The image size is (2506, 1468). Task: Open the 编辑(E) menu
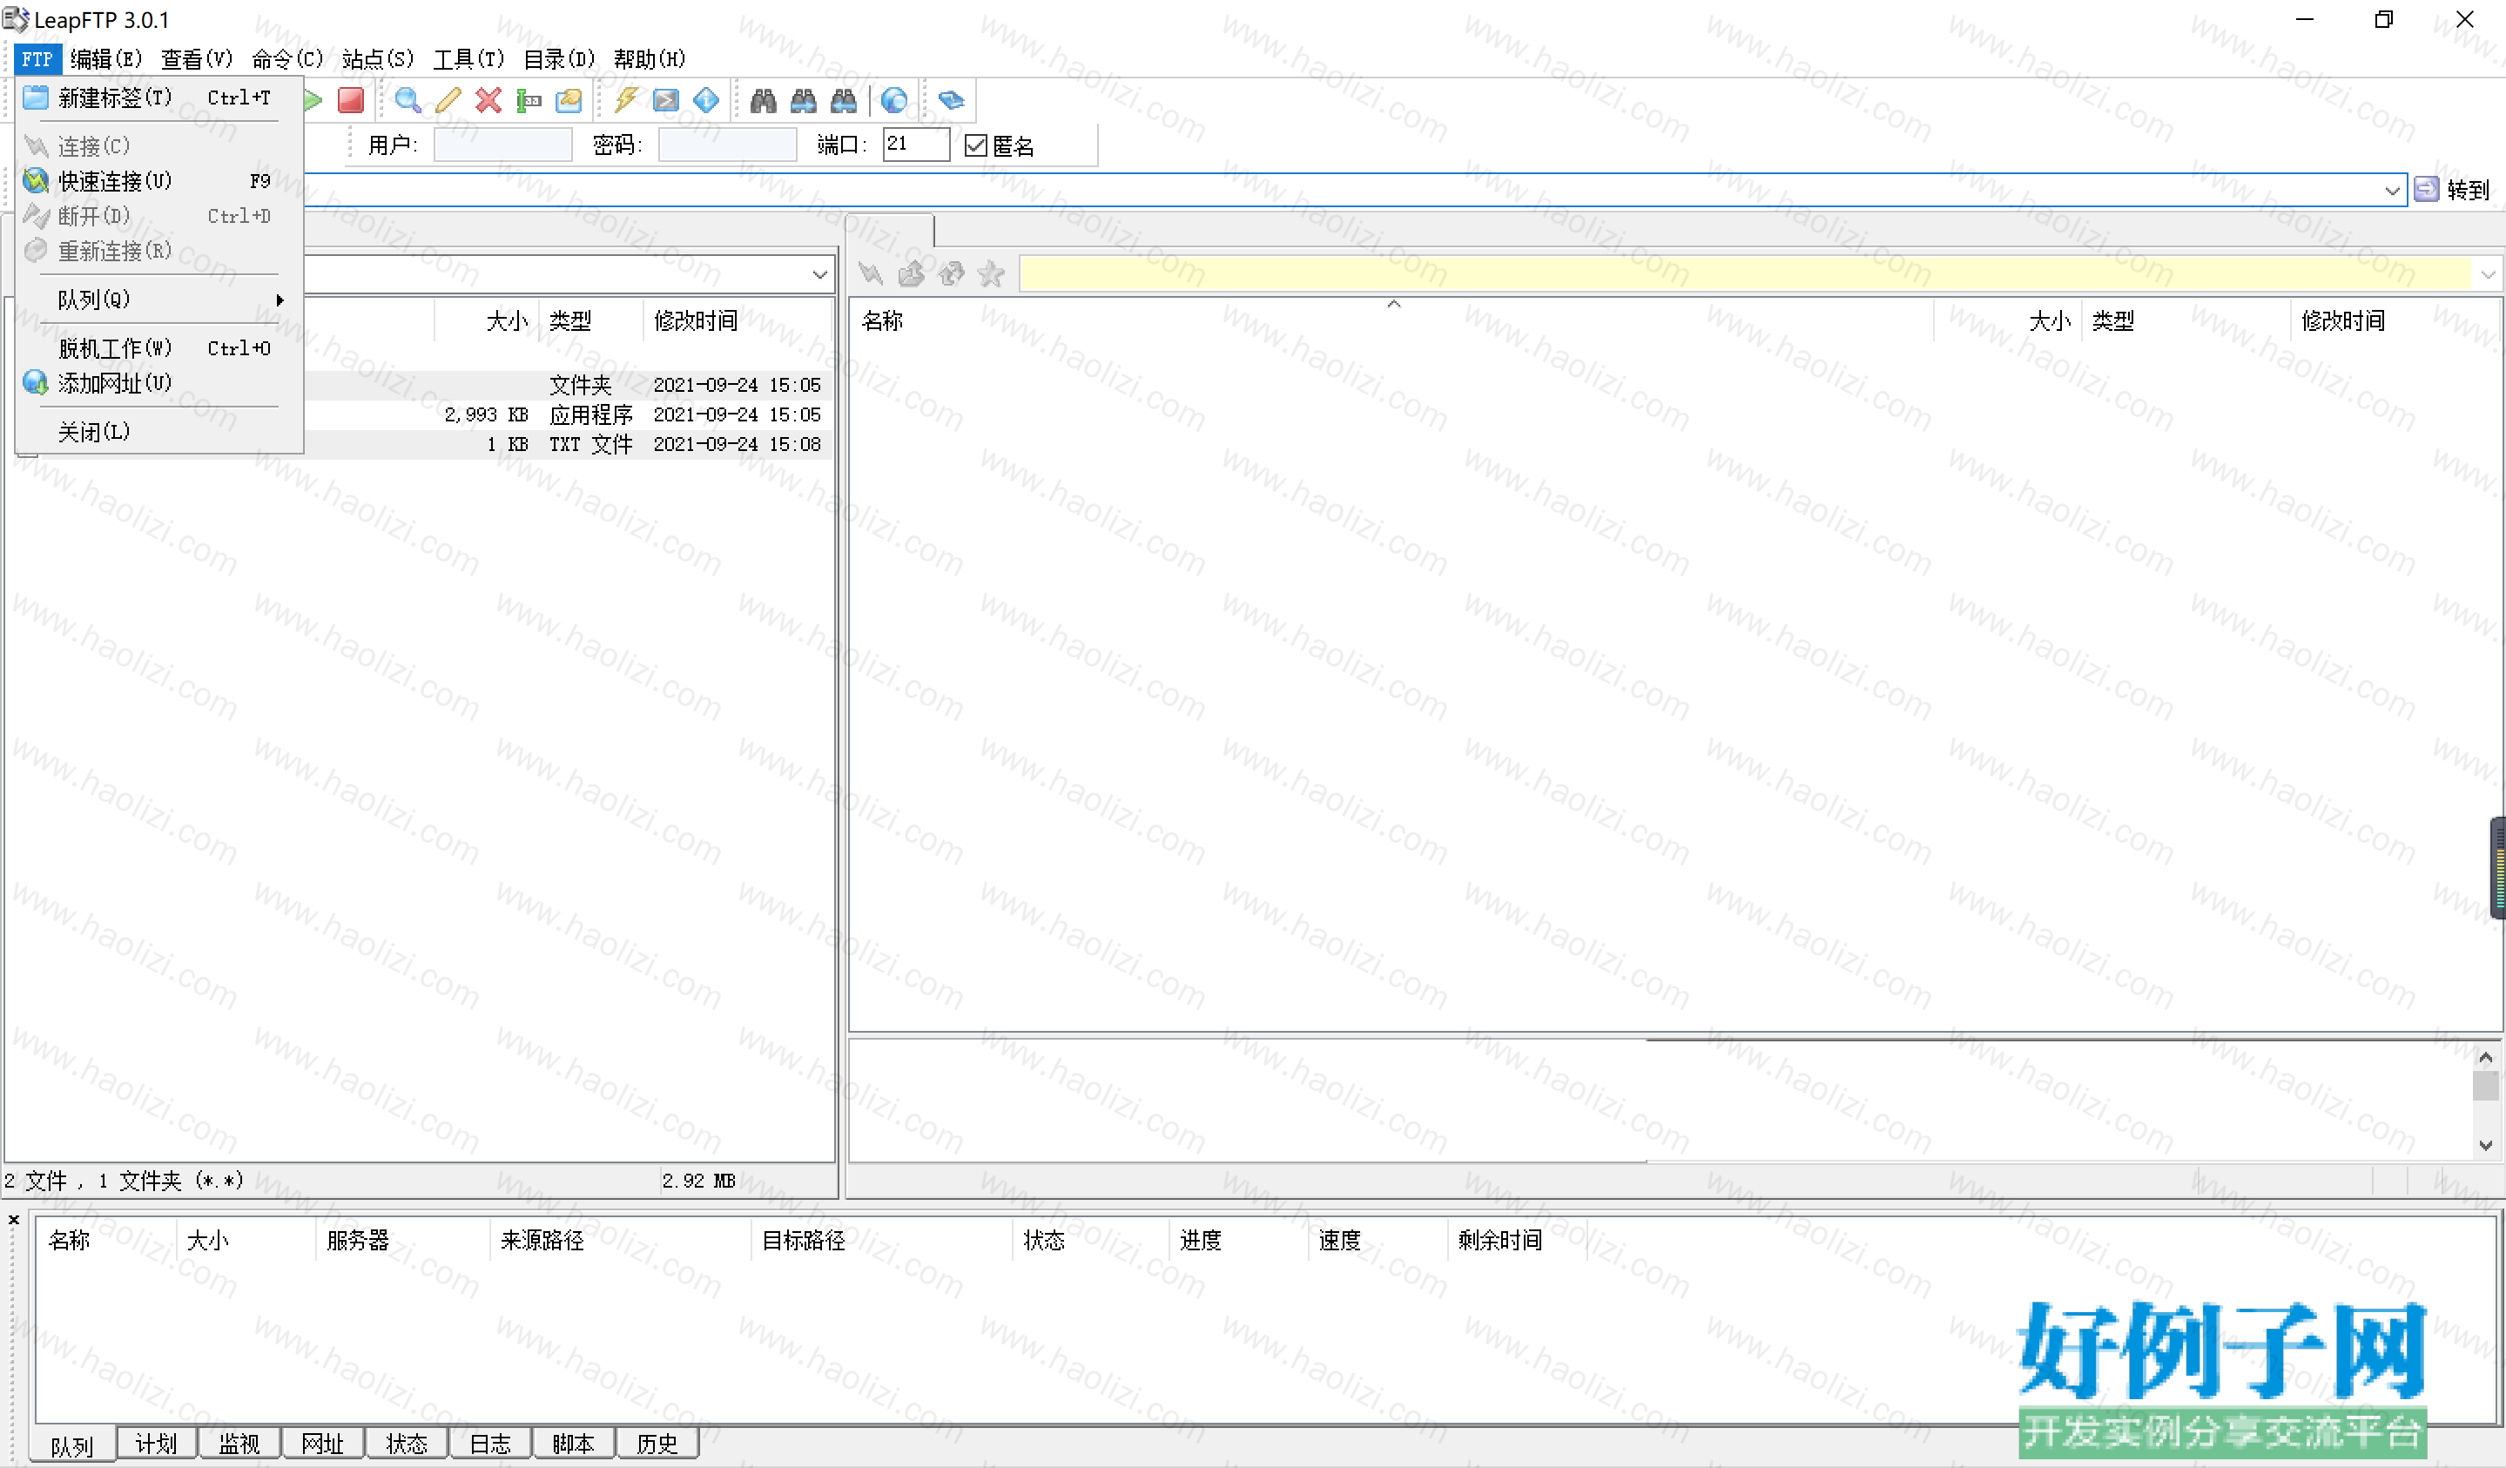point(107,58)
